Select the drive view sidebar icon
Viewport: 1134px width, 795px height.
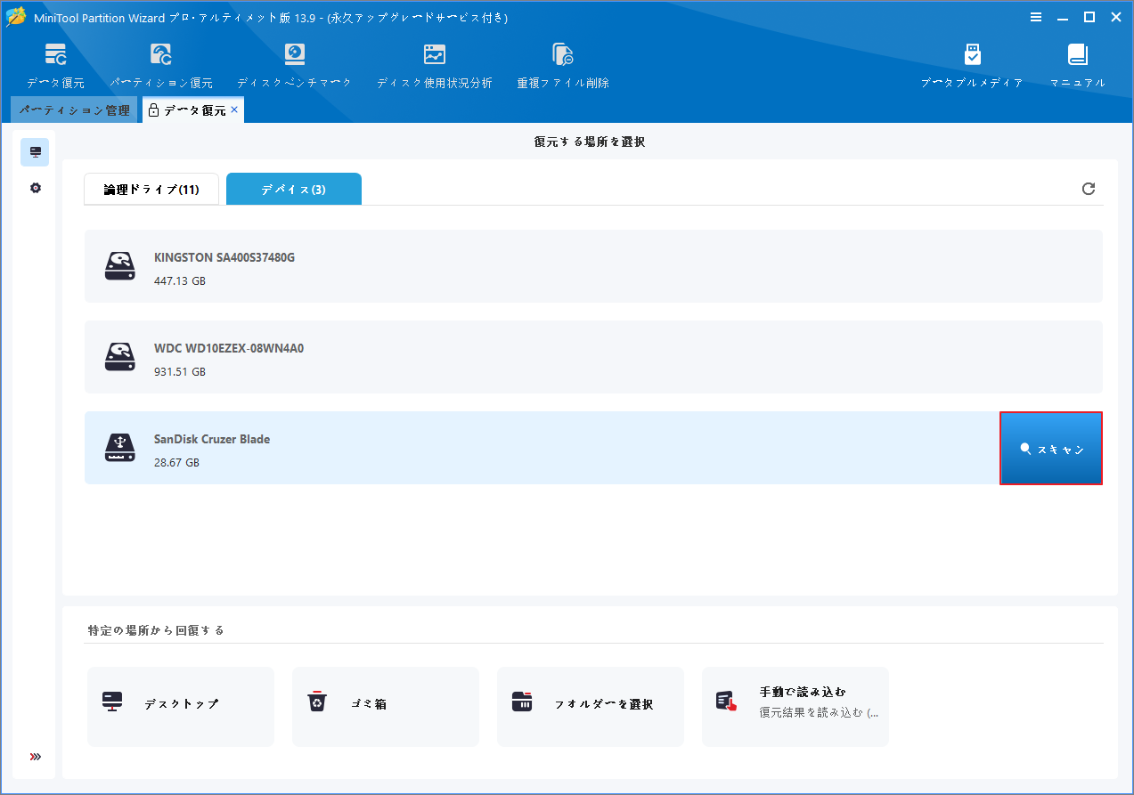pos(35,152)
